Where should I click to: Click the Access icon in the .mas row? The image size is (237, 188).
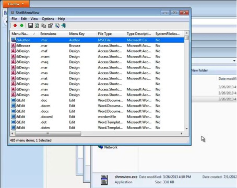pyautogui.click(x=13, y=73)
